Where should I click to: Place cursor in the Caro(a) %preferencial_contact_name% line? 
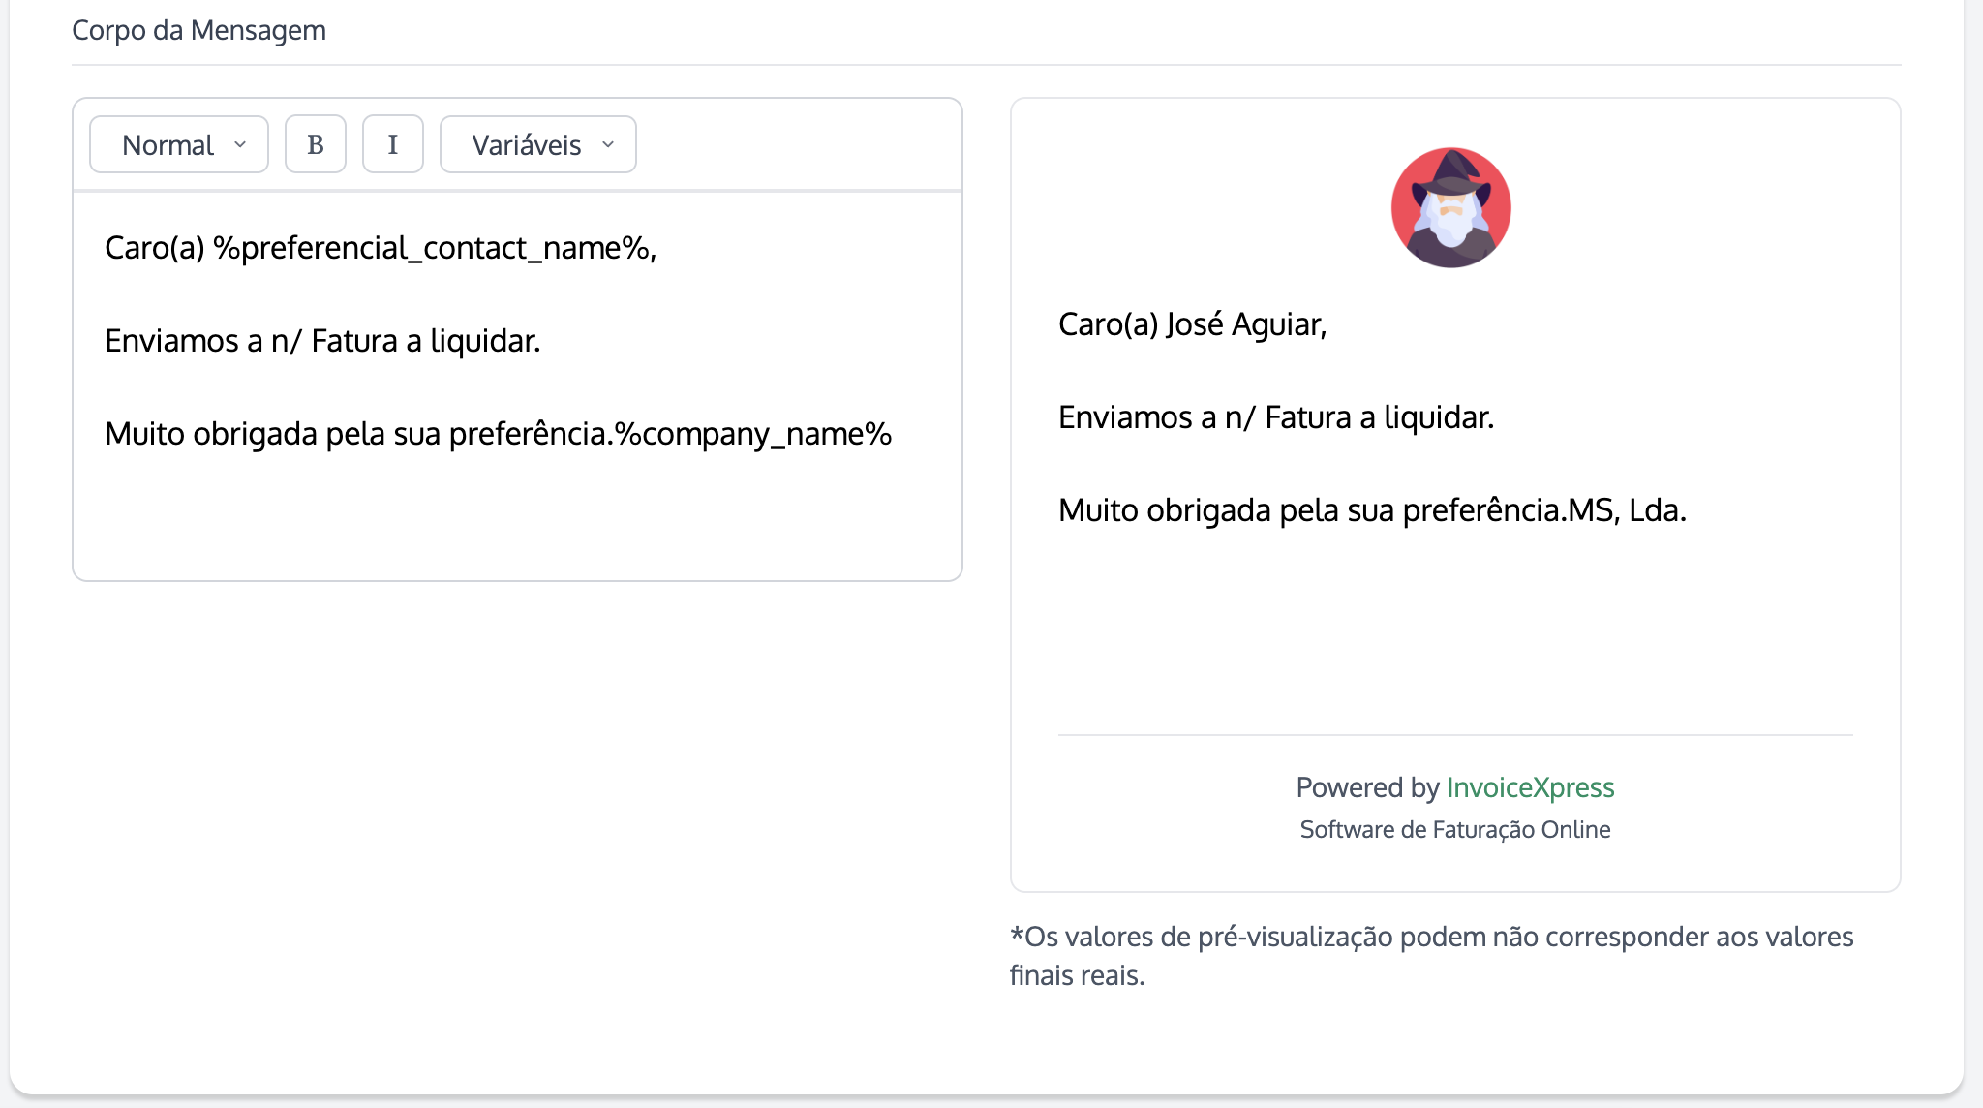[x=380, y=248]
